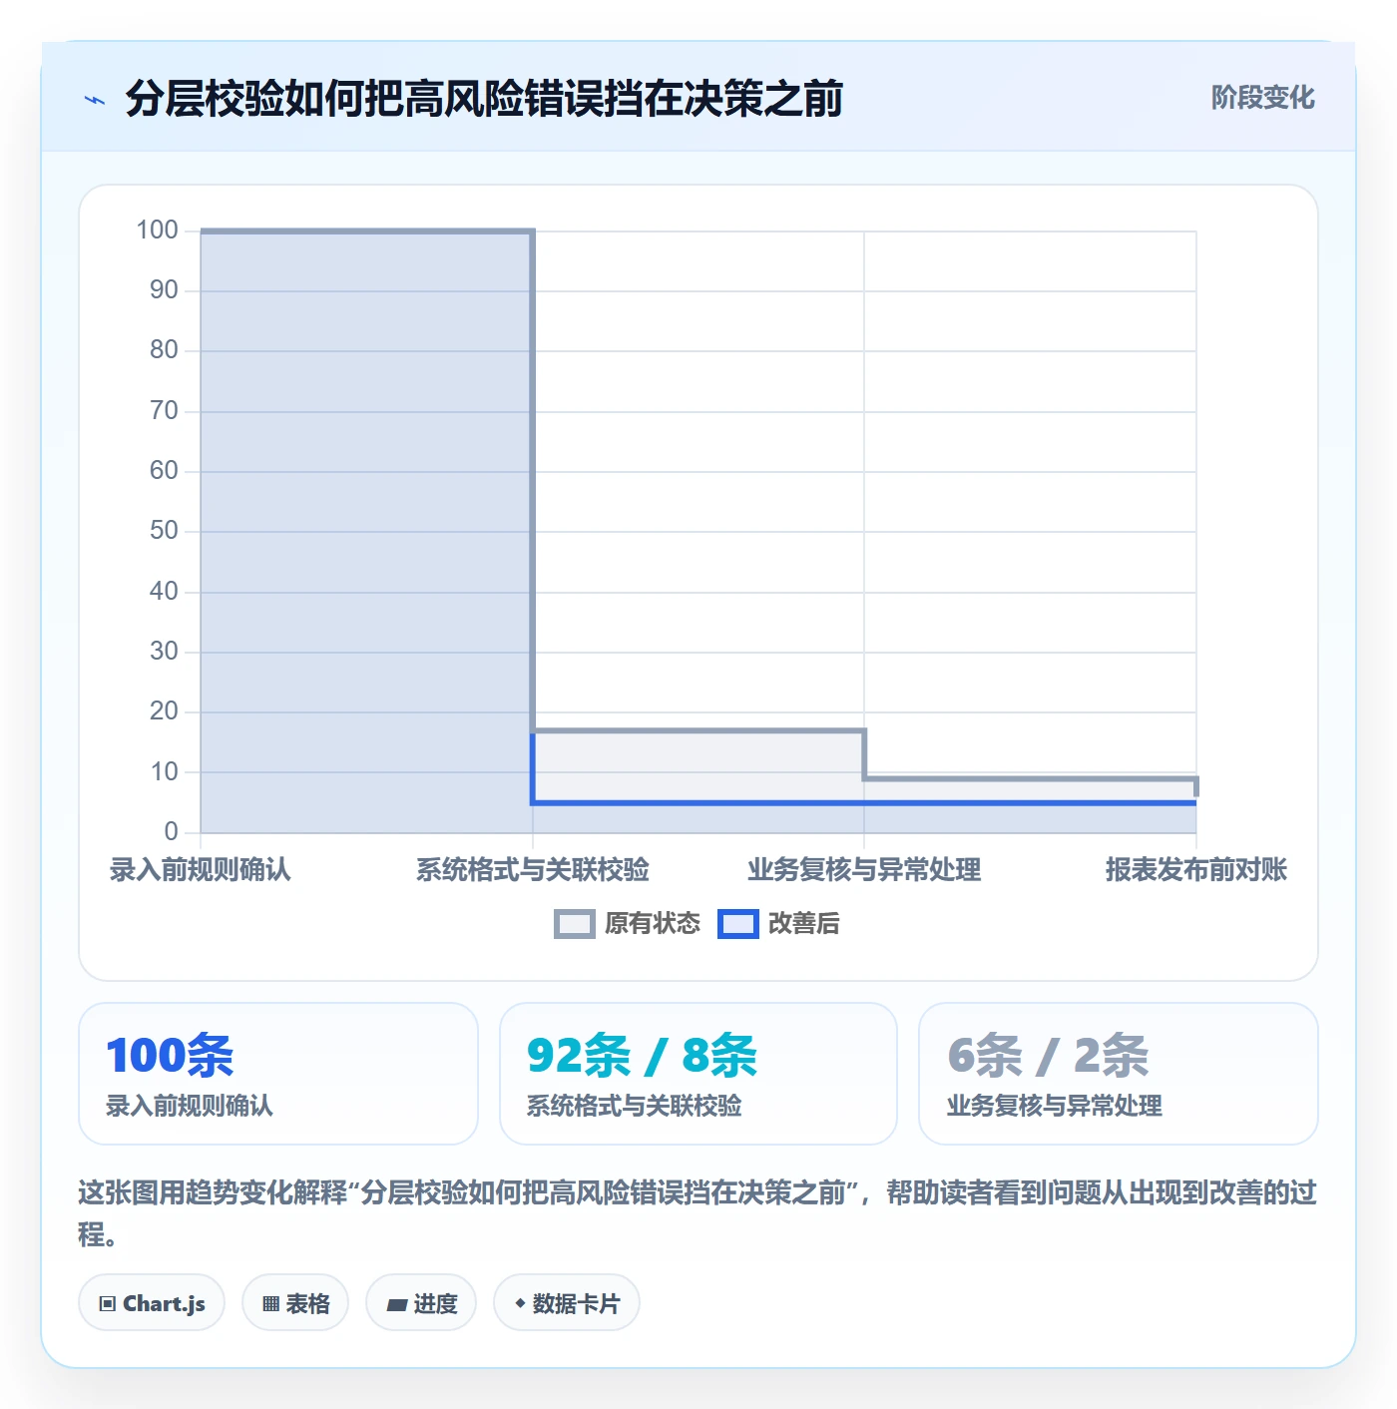The width and height of the screenshot is (1397, 1409).
Task: Click the x-axis label 系统格式与关联校验
Action: pos(533,870)
